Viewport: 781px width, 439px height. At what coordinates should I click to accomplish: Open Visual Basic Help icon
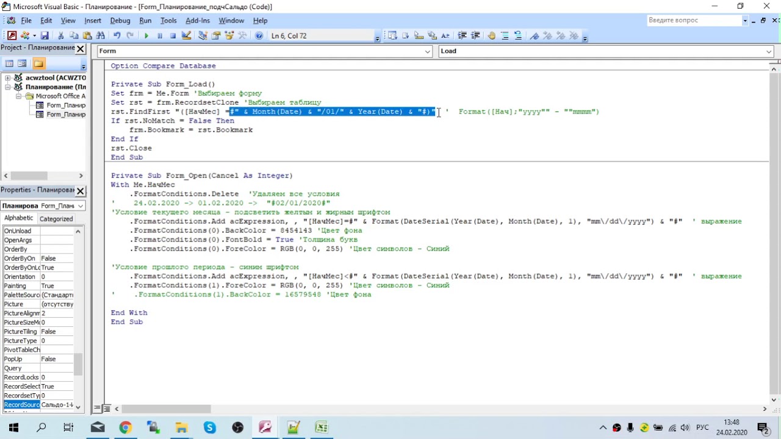(x=259, y=36)
